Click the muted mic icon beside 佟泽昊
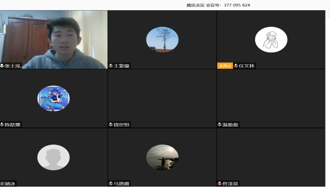 pyautogui.click(x=219, y=183)
